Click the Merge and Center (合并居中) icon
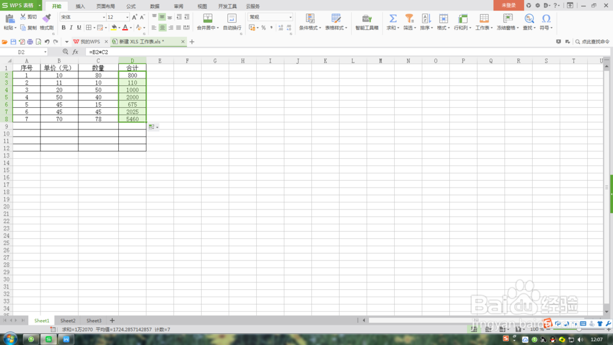The width and height of the screenshot is (613, 345). pyautogui.click(x=208, y=18)
